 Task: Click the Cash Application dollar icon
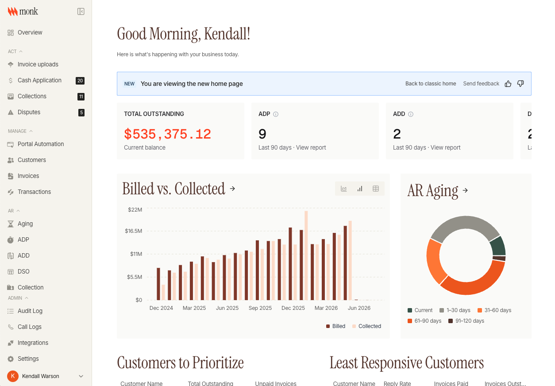point(11,81)
